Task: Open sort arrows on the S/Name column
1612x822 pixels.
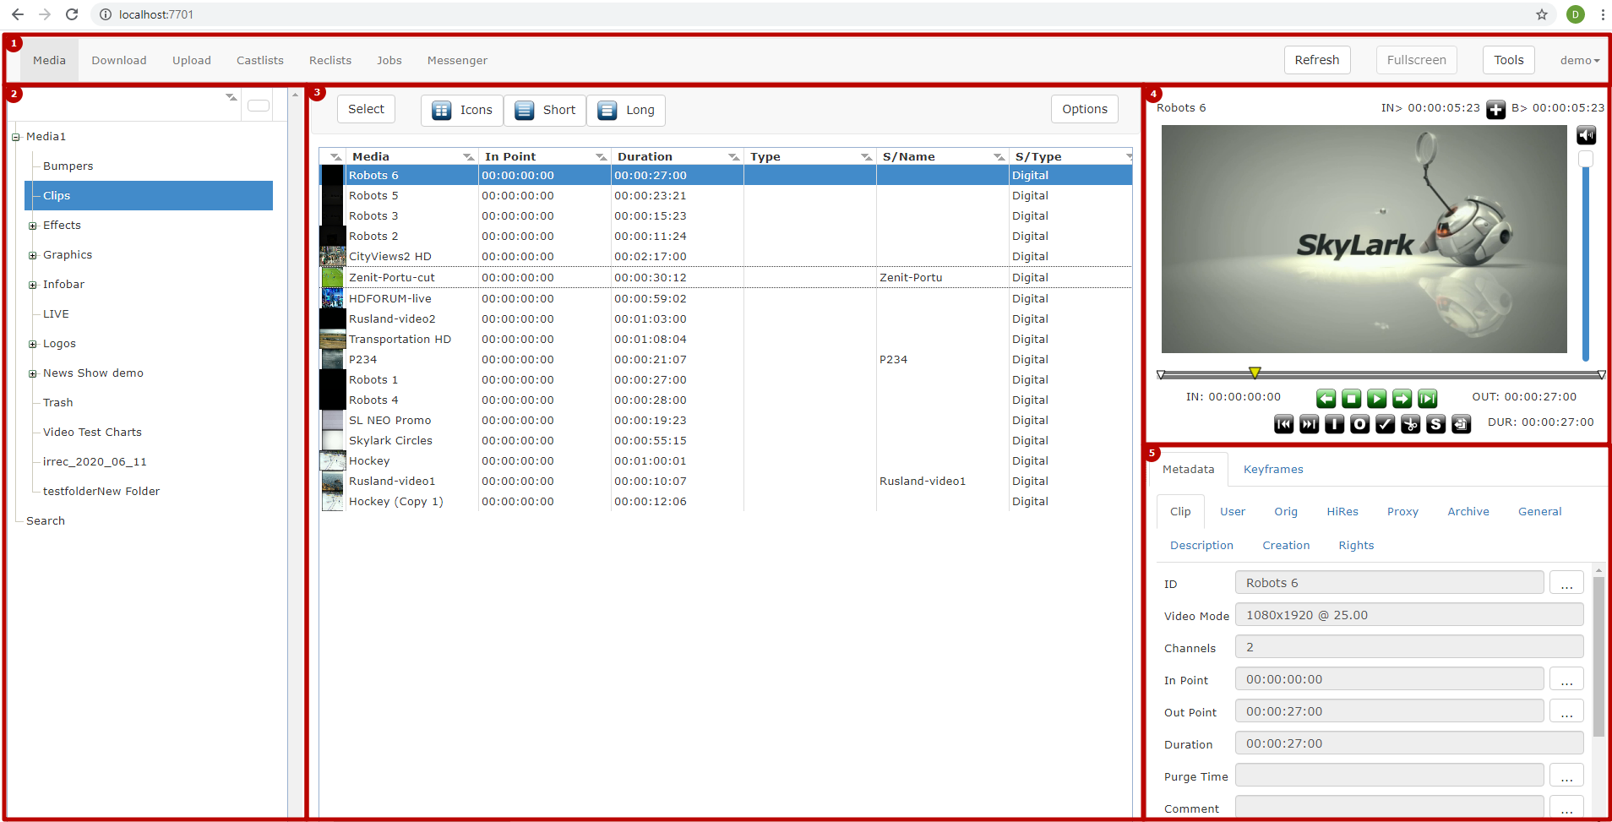Action: (x=999, y=157)
